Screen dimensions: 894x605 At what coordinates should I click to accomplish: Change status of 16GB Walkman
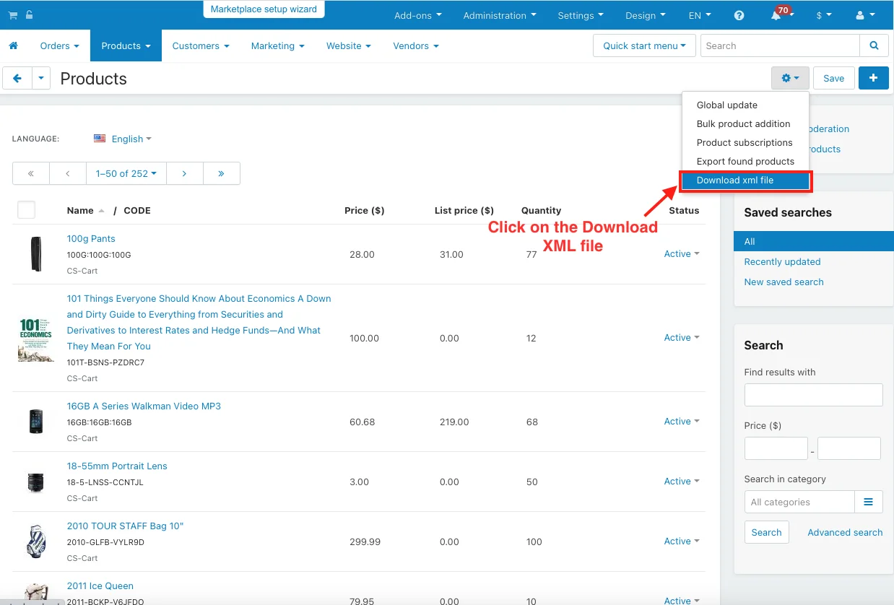(x=682, y=421)
